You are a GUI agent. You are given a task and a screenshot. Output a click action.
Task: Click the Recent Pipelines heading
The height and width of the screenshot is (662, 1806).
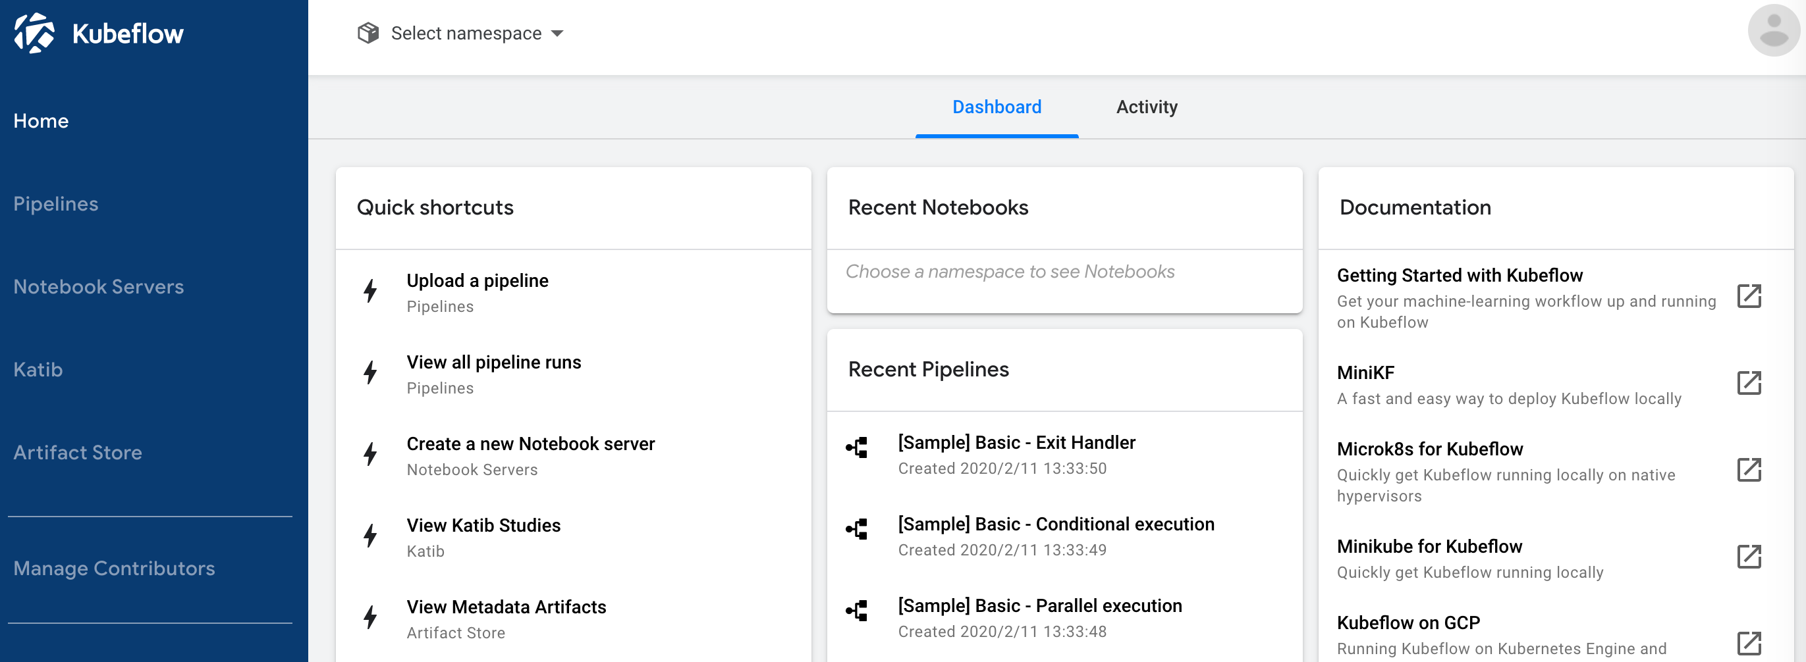tap(928, 370)
